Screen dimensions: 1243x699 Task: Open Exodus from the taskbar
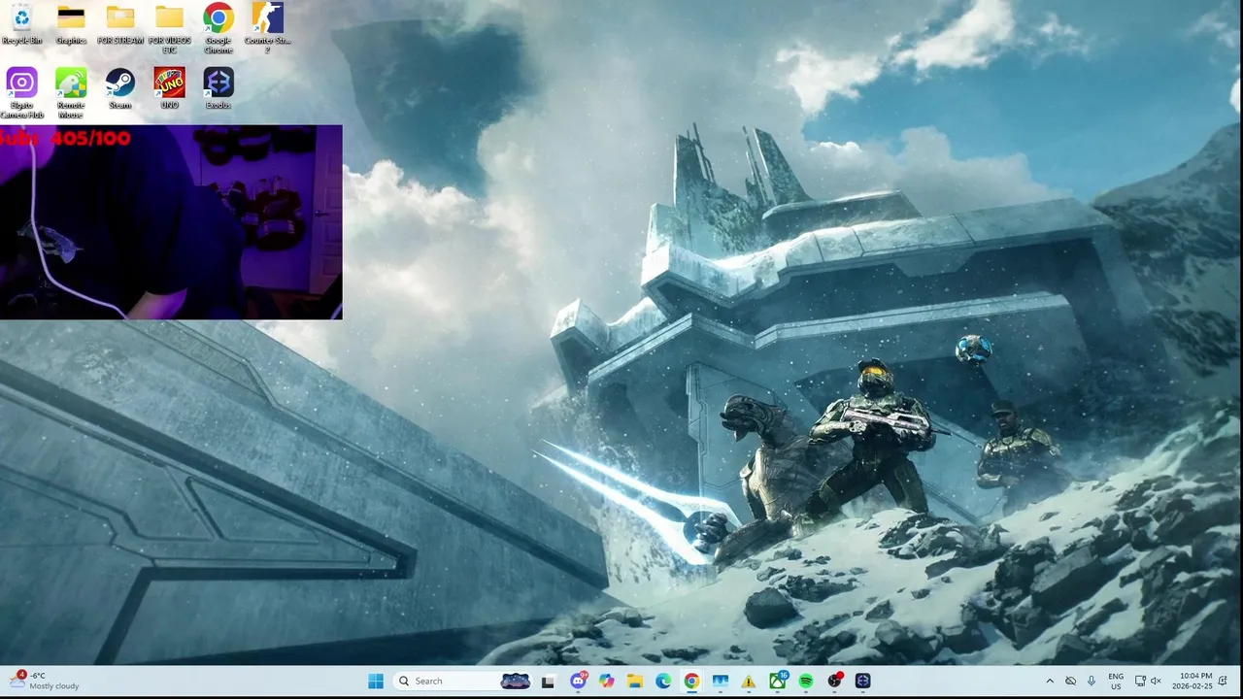863,681
